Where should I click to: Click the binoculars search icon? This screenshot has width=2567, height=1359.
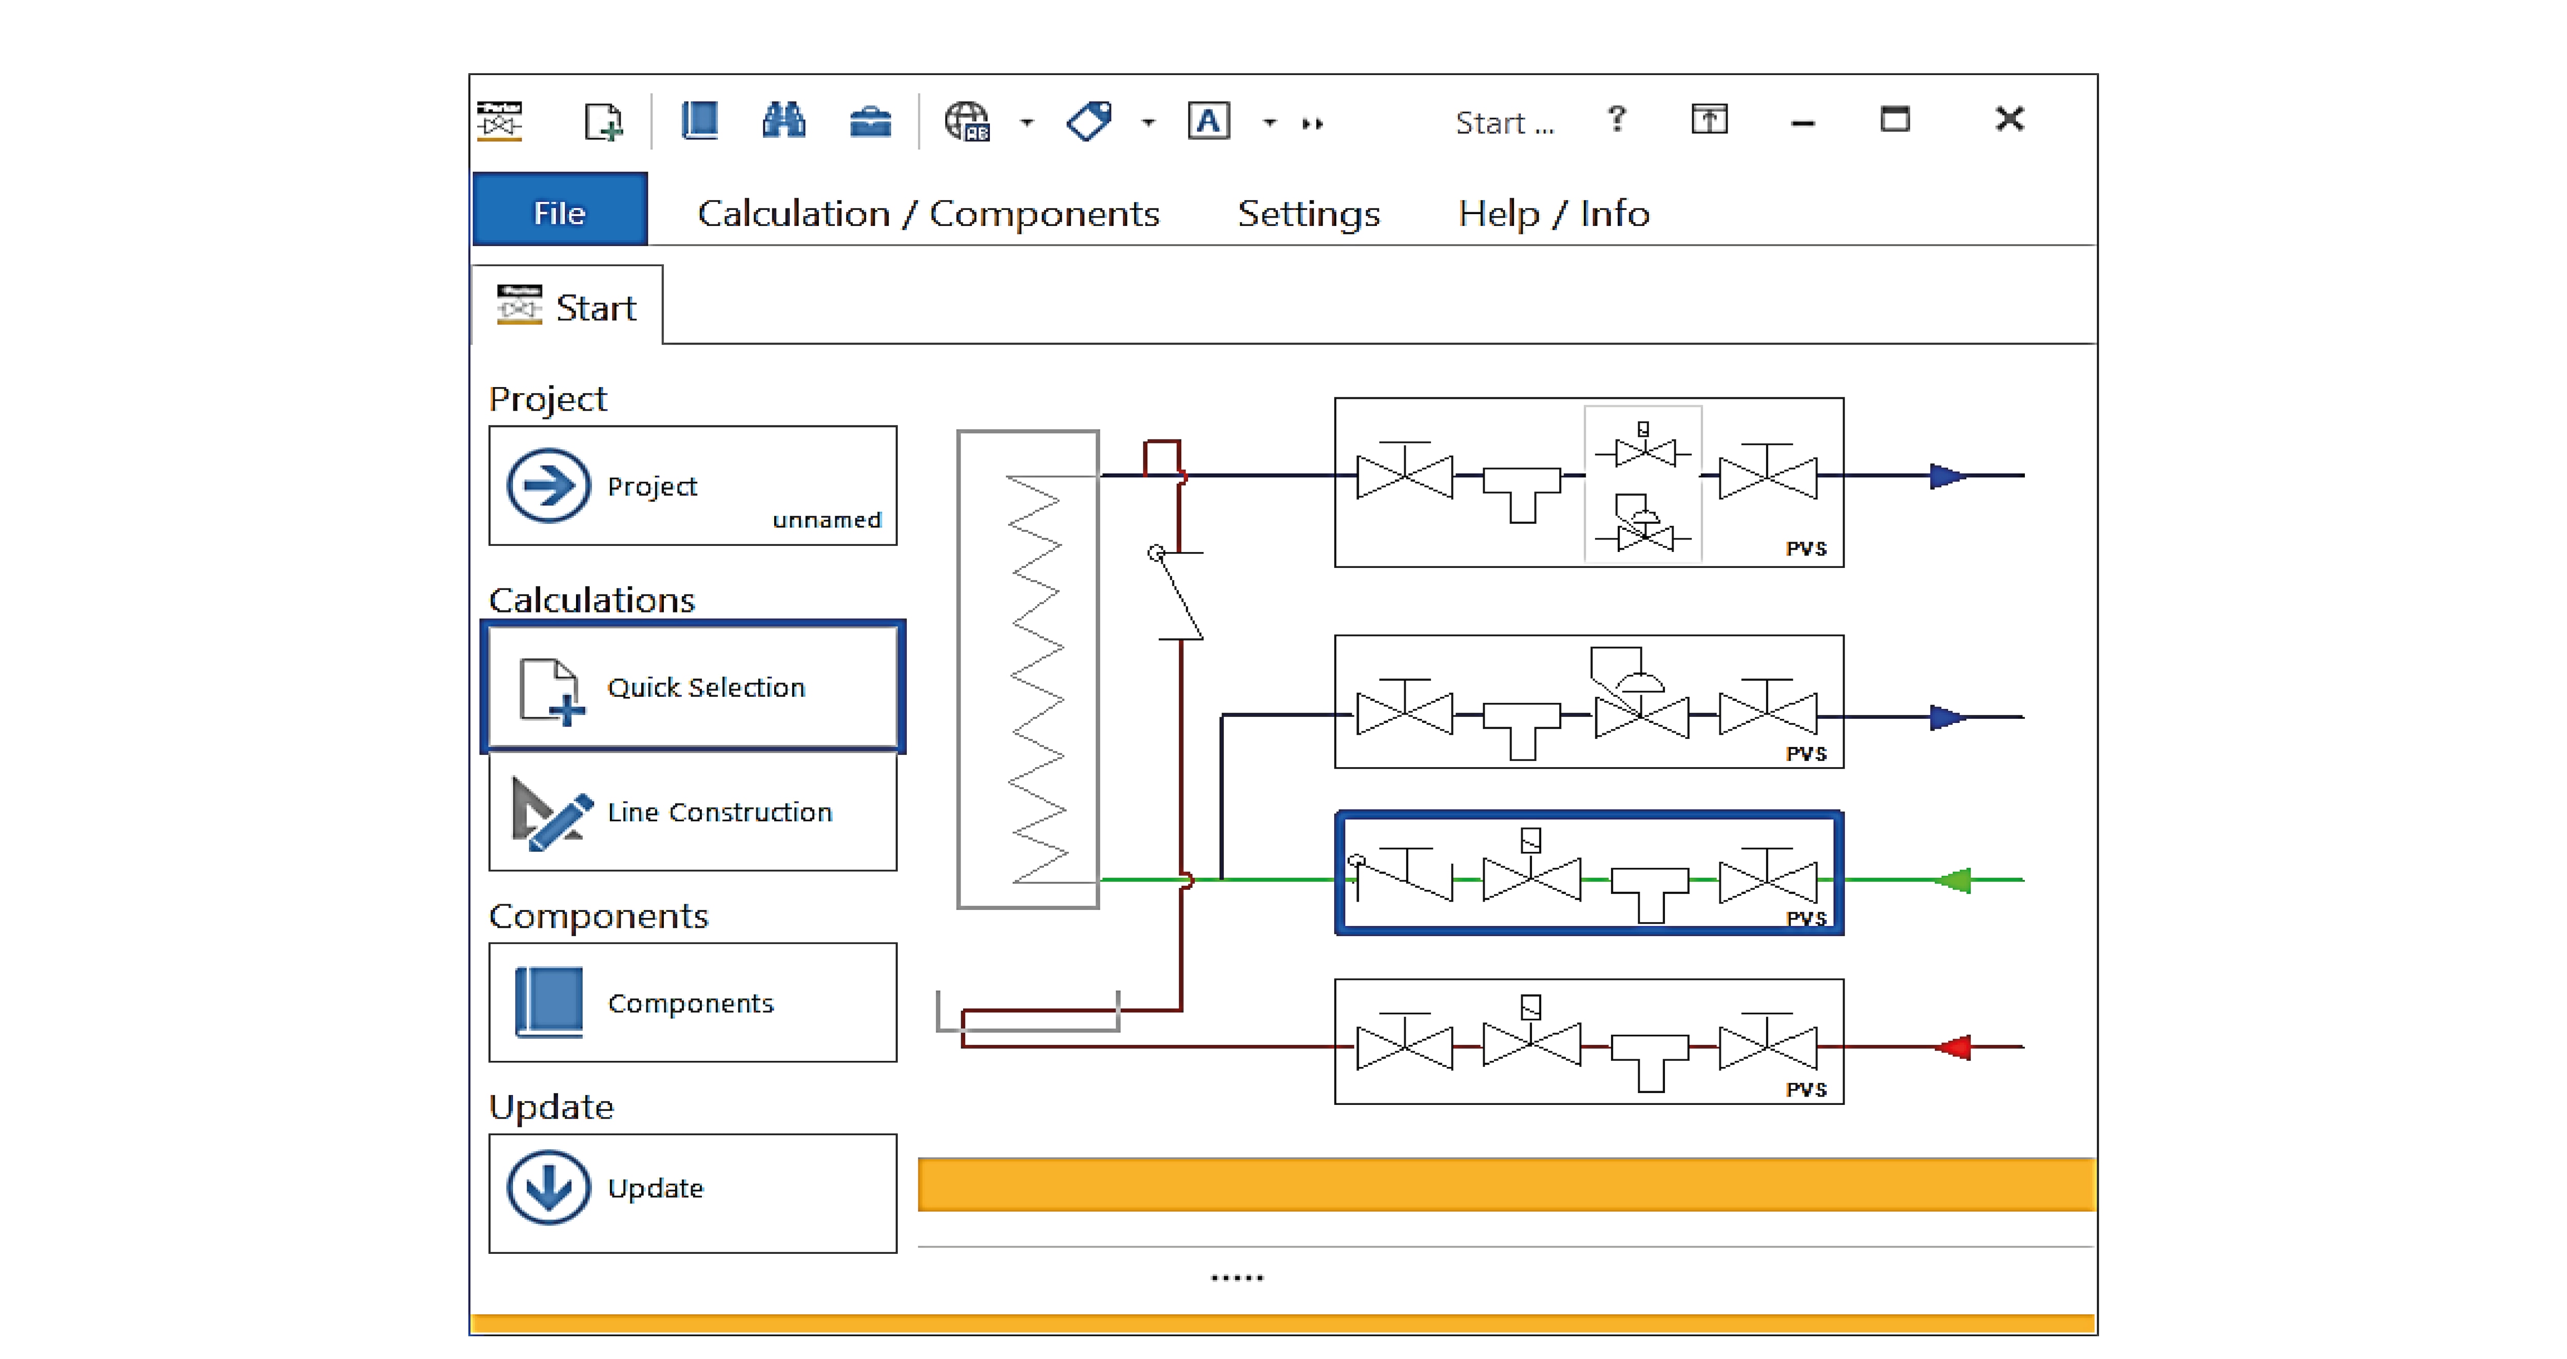coord(784,122)
